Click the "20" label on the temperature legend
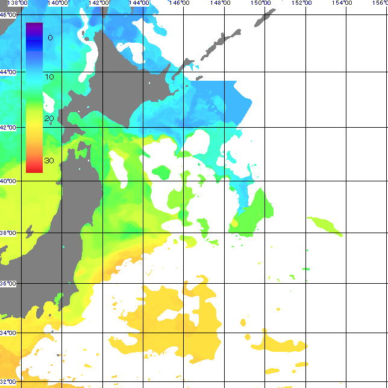388x388 pixels. click(x=50, y=119)
